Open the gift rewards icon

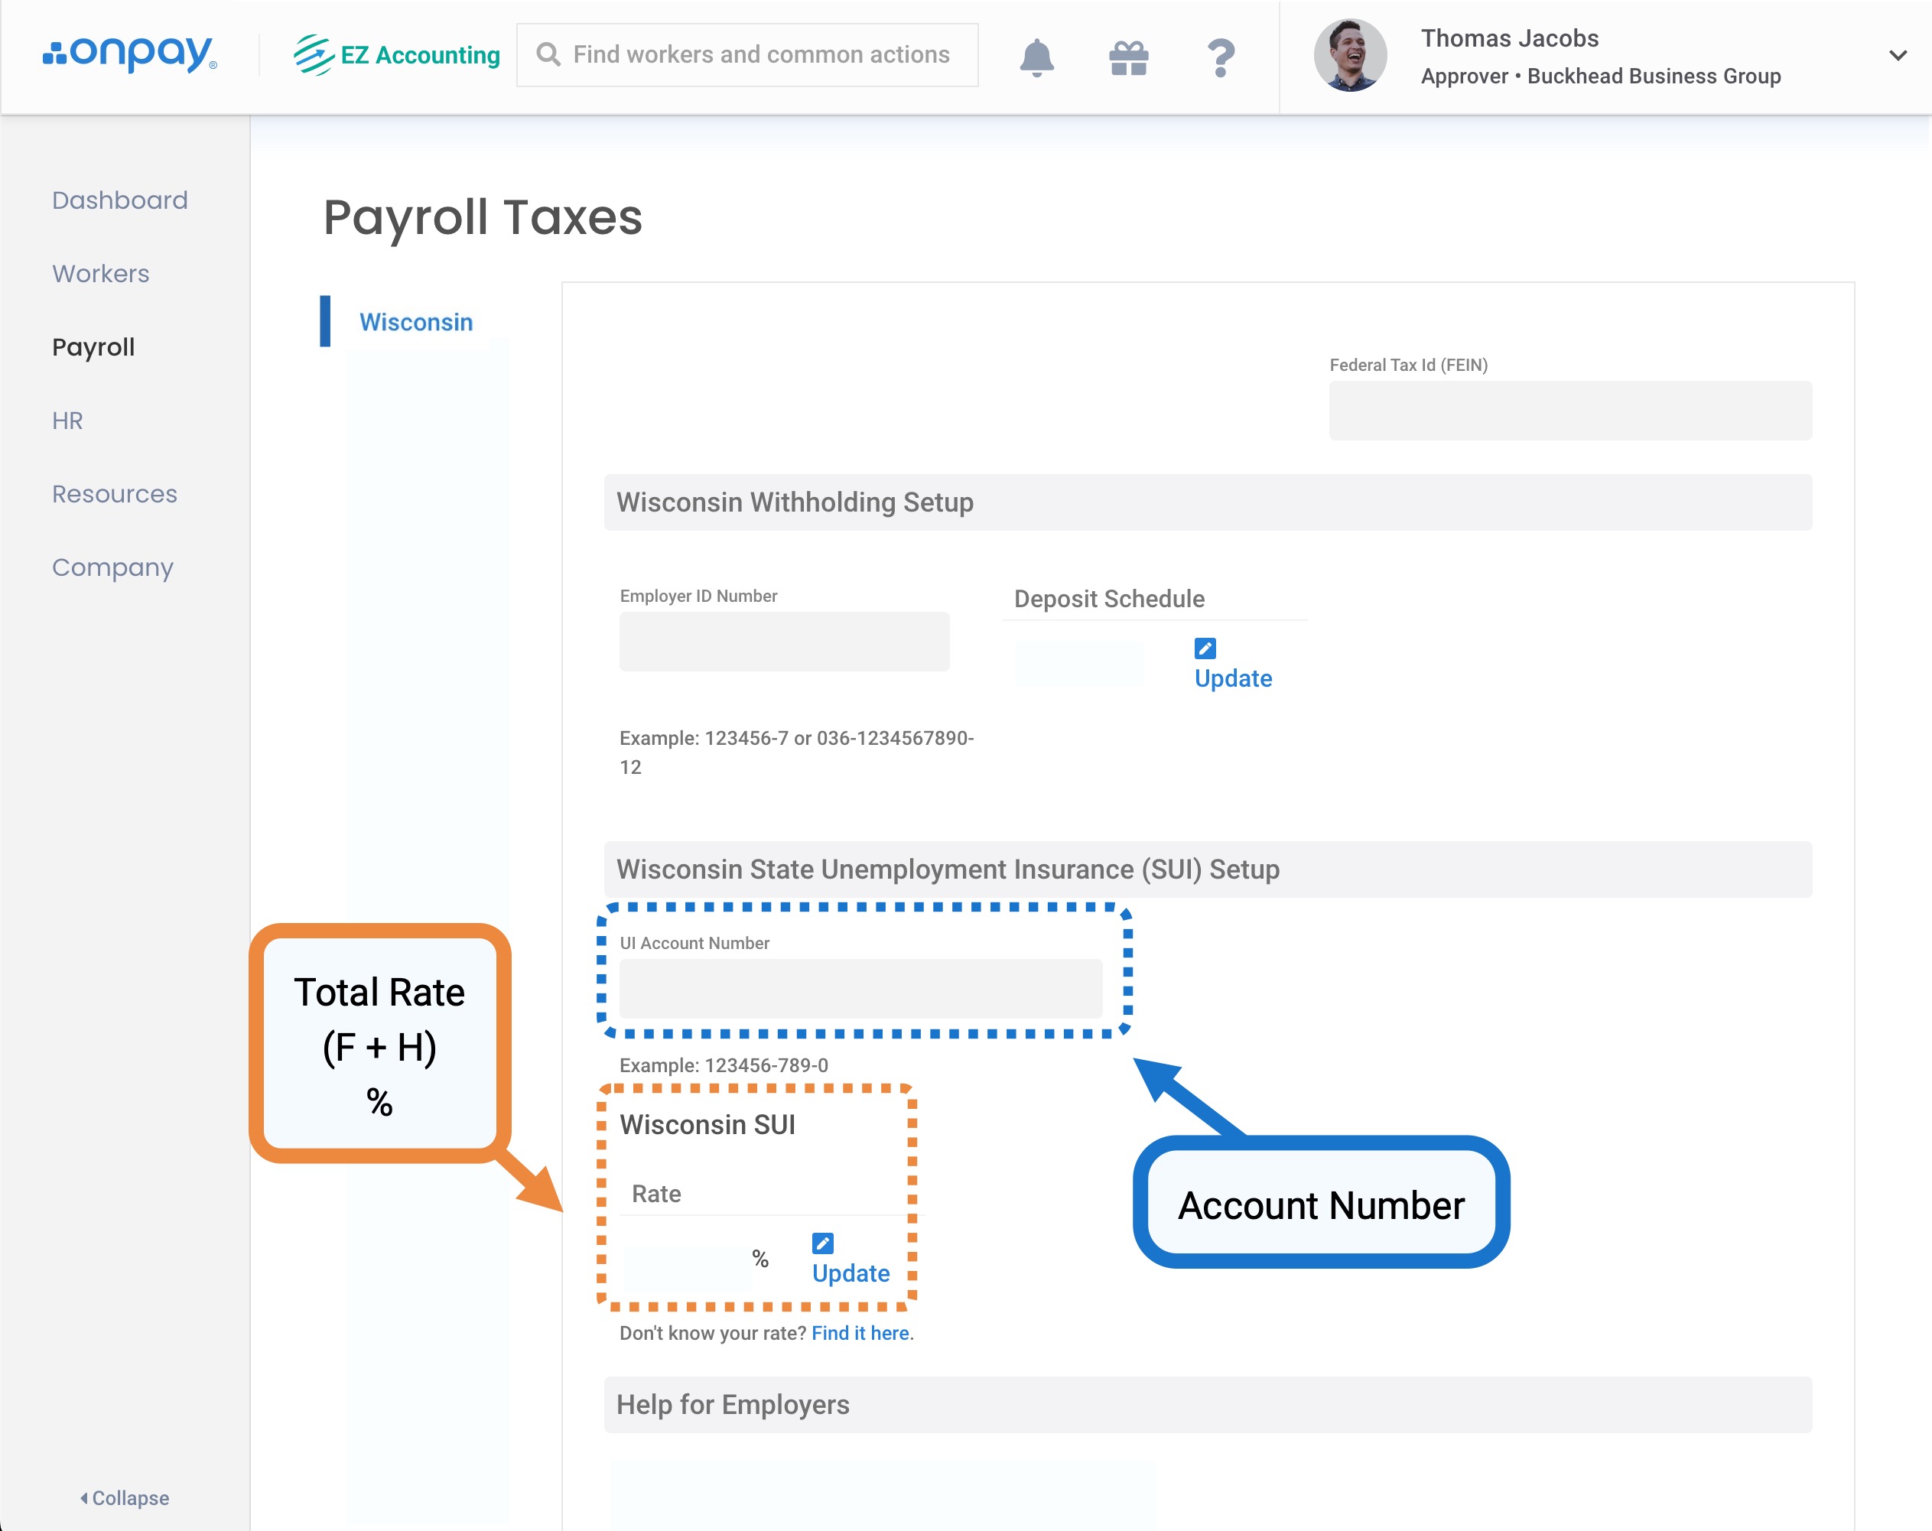1128,57
